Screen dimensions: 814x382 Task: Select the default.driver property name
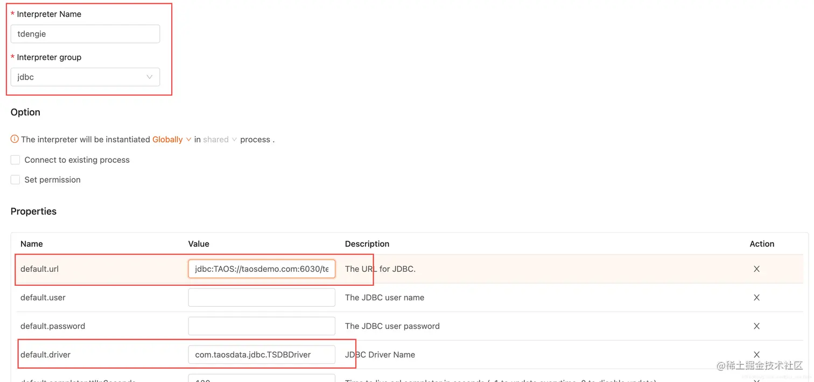click(45, 355)
